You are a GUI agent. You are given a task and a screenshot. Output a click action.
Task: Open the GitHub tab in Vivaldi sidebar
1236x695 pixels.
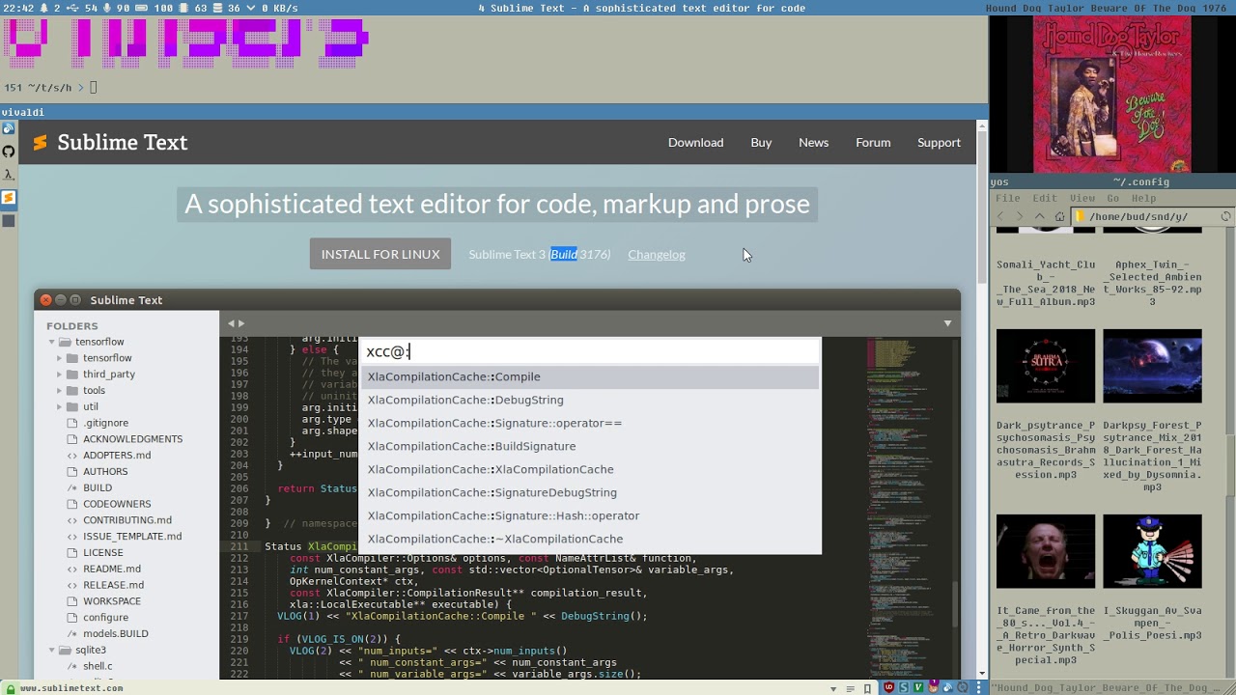pos(8,152)
